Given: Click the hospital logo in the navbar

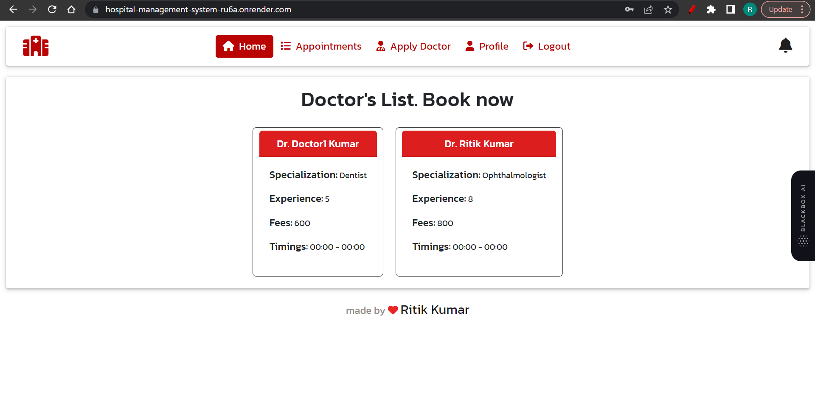Looking at the screenshot, I should pyautogui.click(x=36, y=46).
